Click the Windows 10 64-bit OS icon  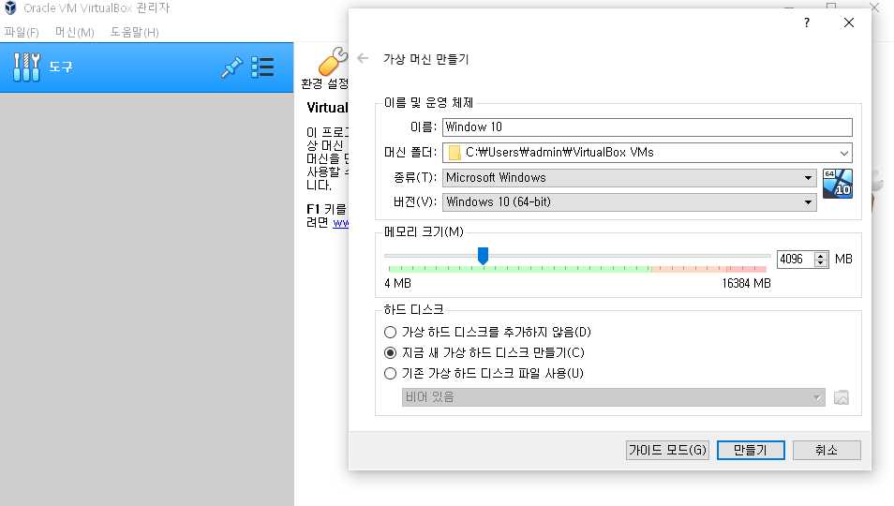[838, 184]
